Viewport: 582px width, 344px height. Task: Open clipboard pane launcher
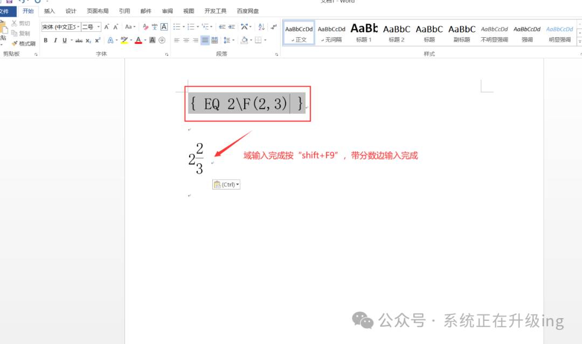click(36, 54)
